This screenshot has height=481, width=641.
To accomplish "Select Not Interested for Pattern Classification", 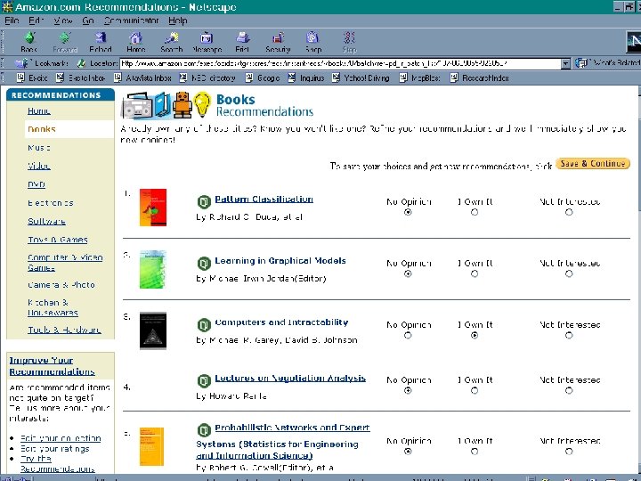I will point(569,212).
